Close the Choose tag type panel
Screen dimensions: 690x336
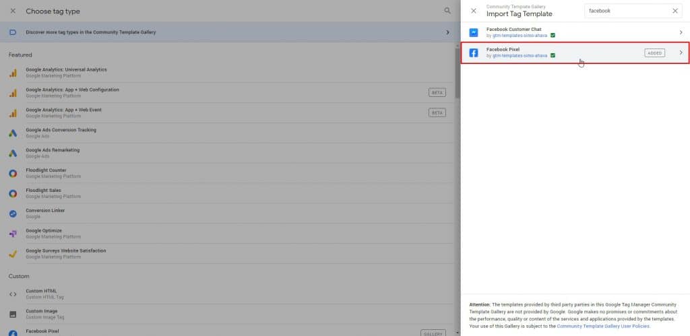(13, 11)
